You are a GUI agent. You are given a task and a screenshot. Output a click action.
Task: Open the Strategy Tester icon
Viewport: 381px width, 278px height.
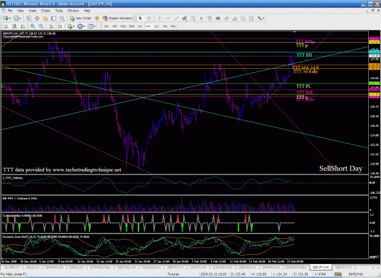coord(62,18)
